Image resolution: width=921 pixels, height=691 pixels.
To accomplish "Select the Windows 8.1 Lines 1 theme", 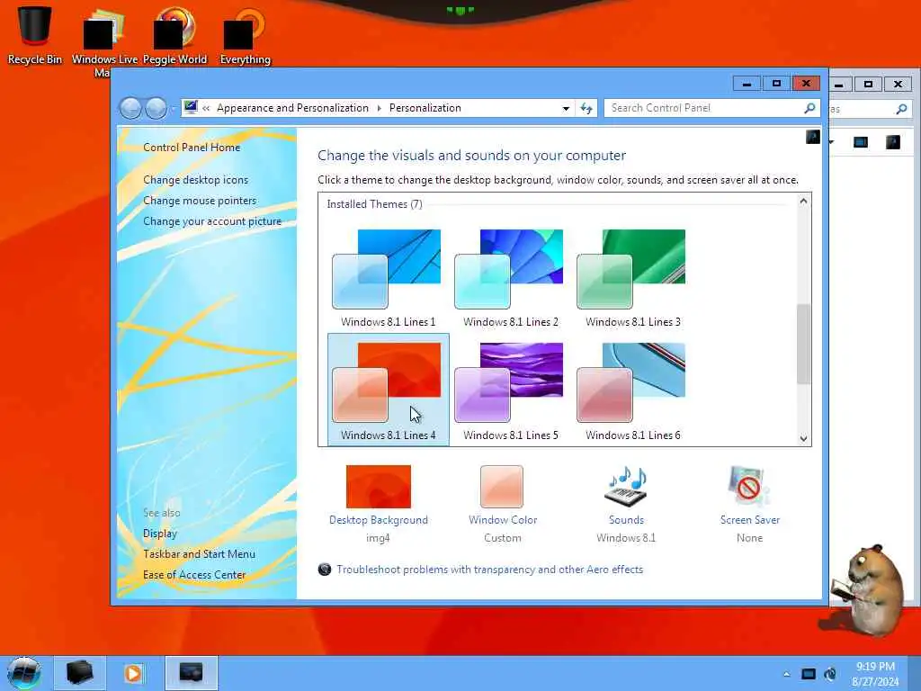I will (389, 277).
